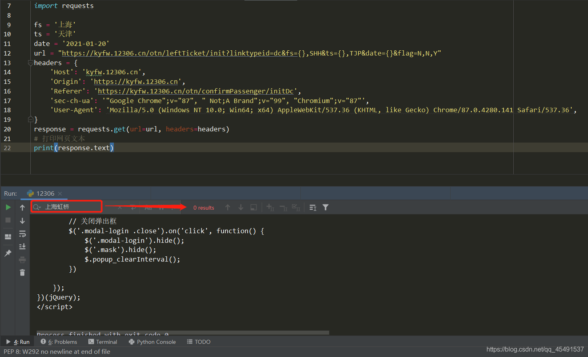Open the TODO tool window
The width and height of the screenshot is (588, 357).
pos(199,342)
